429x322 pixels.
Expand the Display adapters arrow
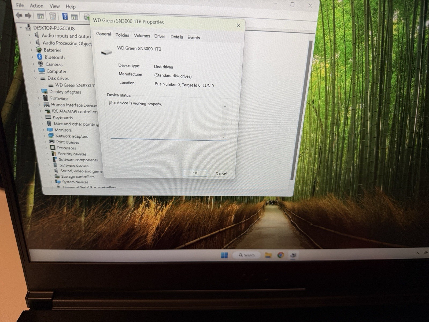(x=37, y=91)
